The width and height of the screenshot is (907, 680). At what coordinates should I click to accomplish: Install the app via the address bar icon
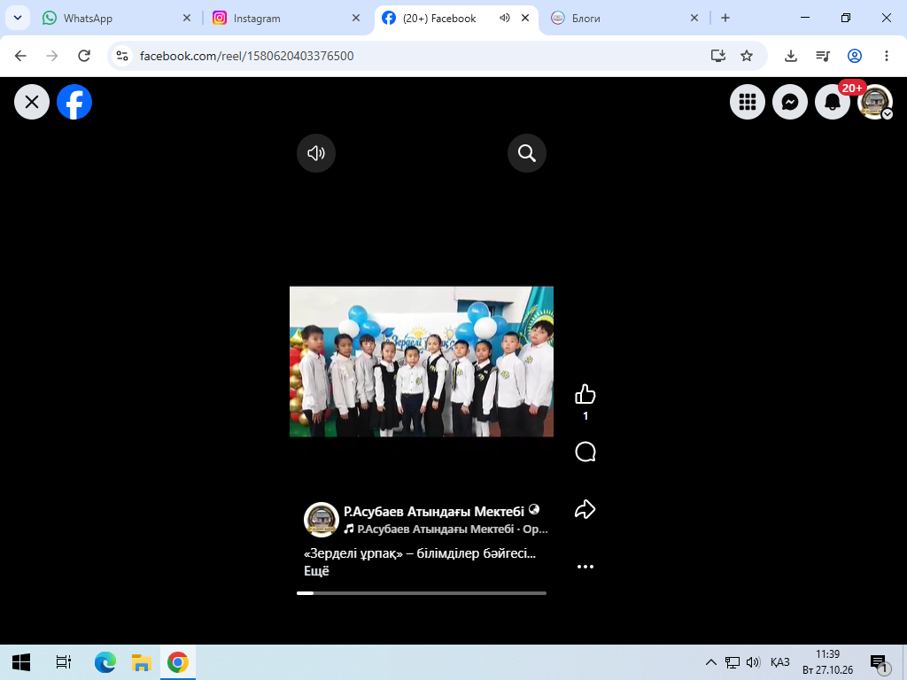[717, 56]
